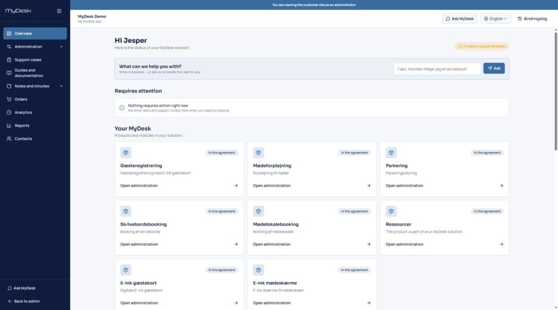Click the blue Ask button
This screenshot has height=310, width=558.
pyautogui.click(x=494, y=68)
